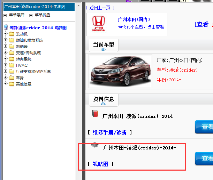Image resolution: width=213 pixels, height=180 pixels.
Task: Click the Guangzhou Honda logo
Action: [99, 24]
